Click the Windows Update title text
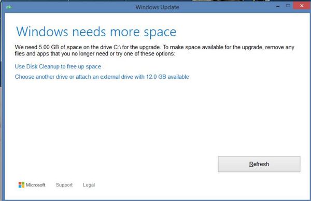Image resolution: width=311 pixels, height=201 pixels. [157, 7]
